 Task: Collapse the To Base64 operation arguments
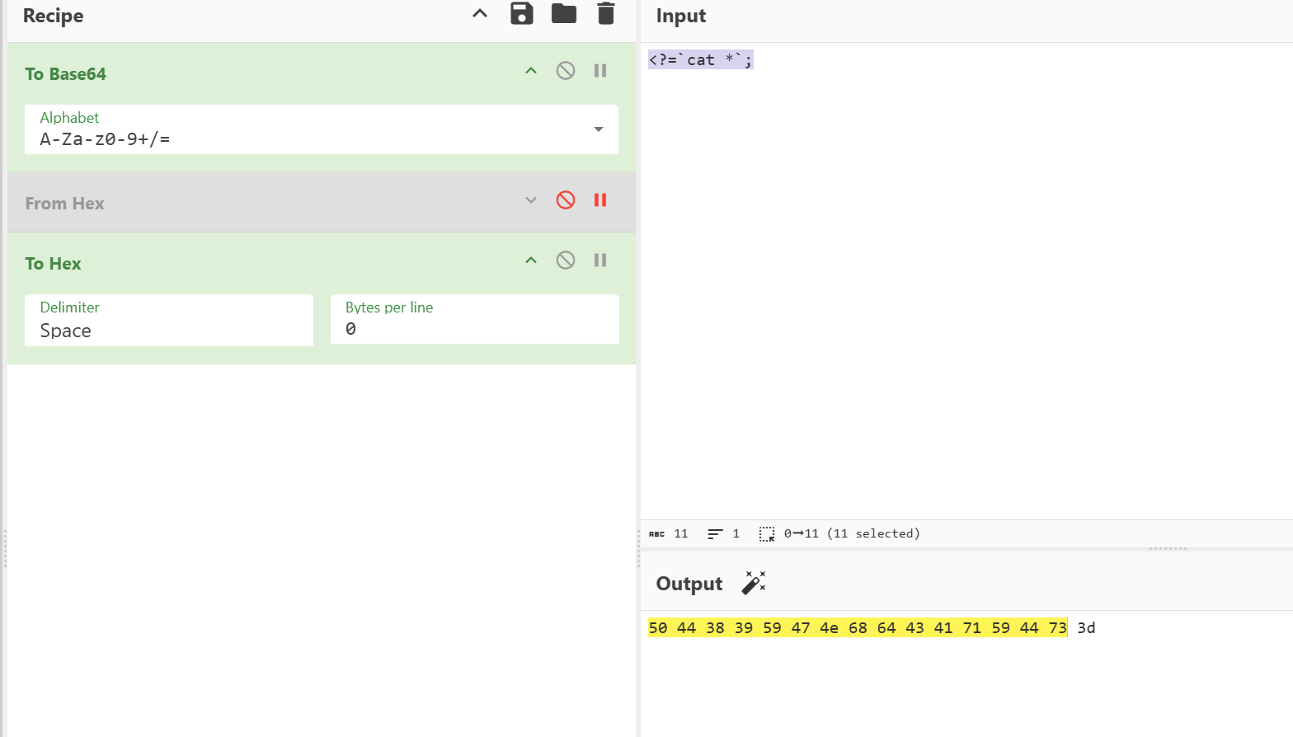(531, 71)
